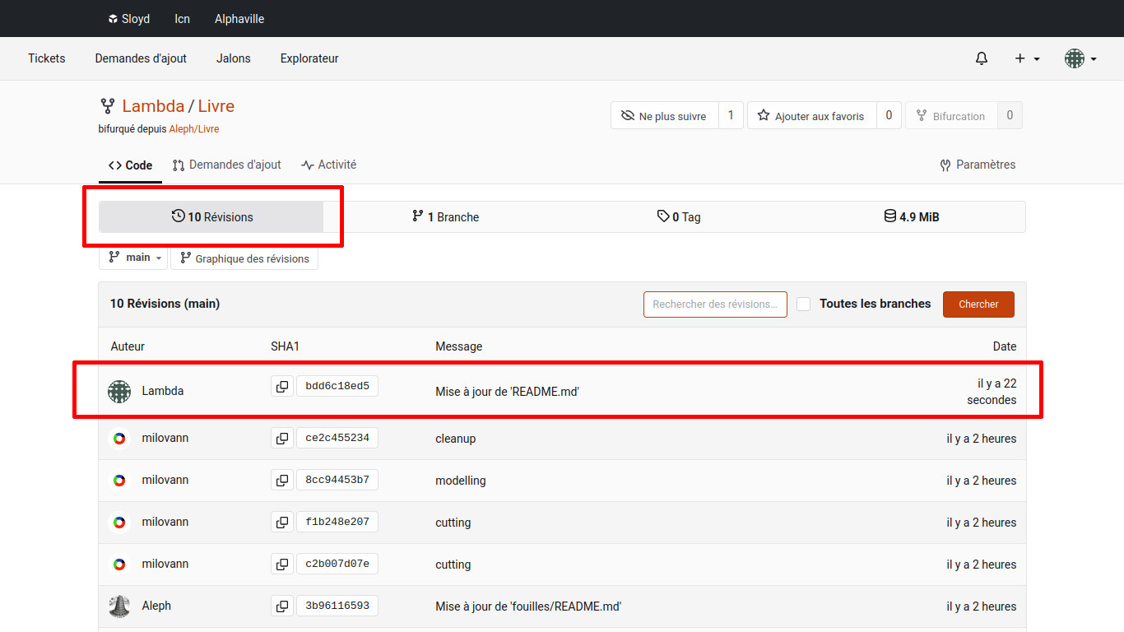Screen dimensions: 1124x632
Task: Click the notifications bell icon
Action: coord(981,58)
